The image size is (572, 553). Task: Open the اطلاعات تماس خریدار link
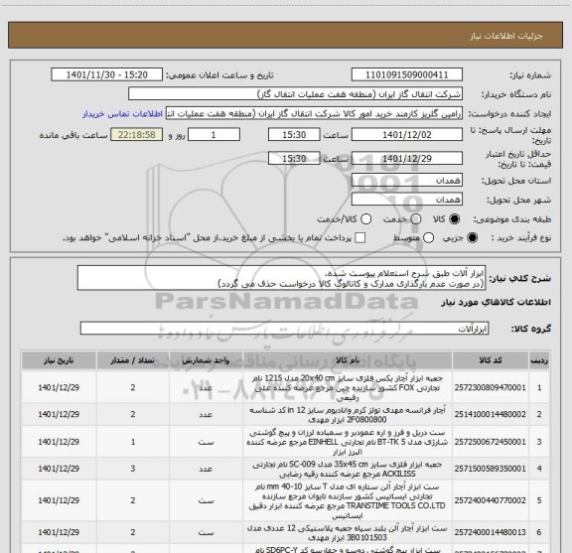(x=122, y=114)
